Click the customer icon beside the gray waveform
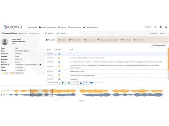The height and width of the screenshot is (126, 169). point(1,95)
